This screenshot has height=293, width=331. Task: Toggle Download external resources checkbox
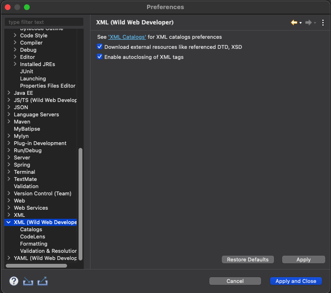pyautogui.click(x=100, y=46)
